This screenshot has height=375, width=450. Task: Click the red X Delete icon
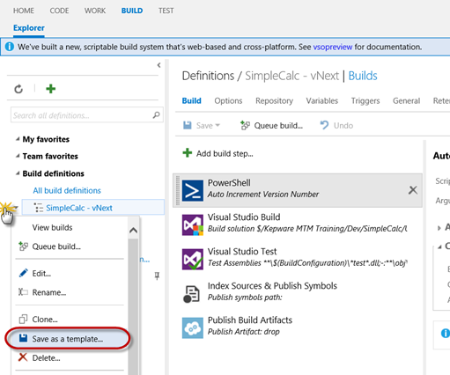[x=23, y=357]
